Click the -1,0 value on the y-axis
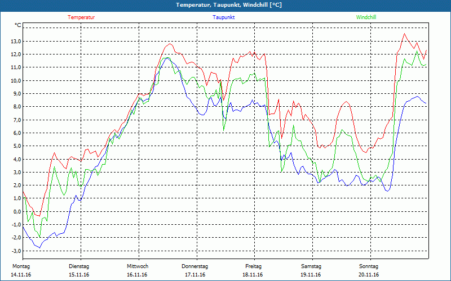 coord(16,225)
